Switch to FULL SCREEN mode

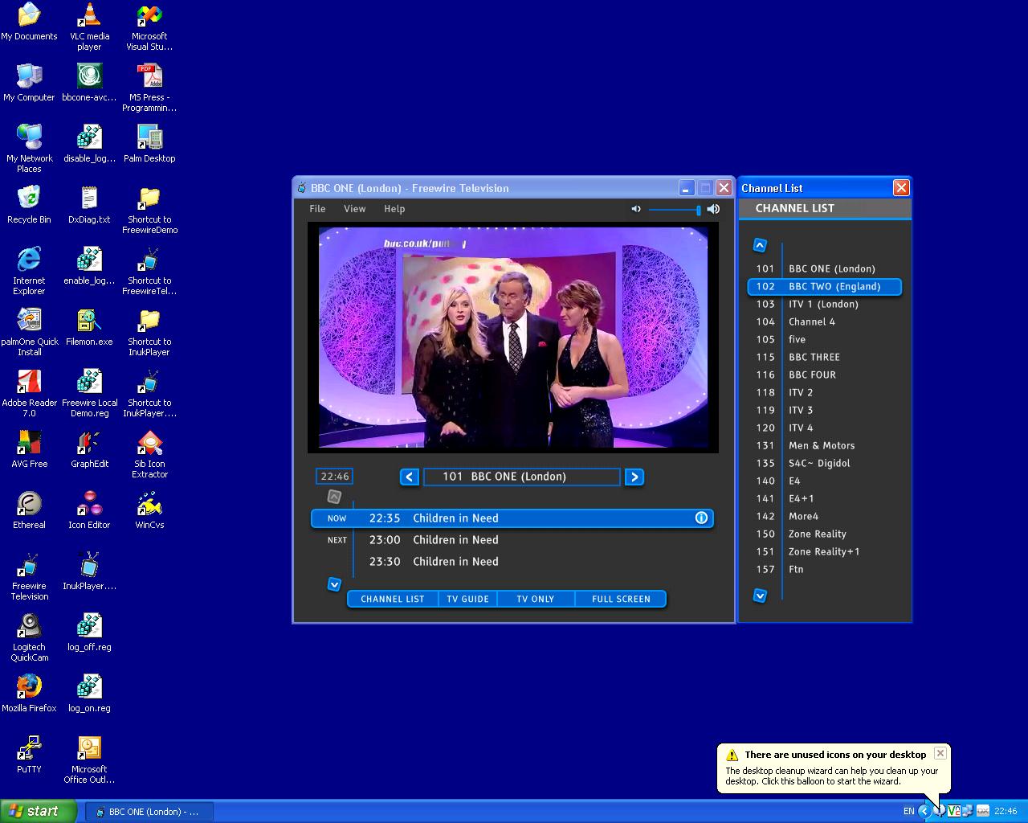tap(621, 599)
